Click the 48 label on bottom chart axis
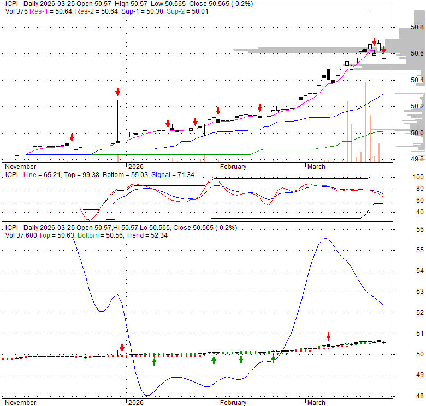This screenshot has width=426, height=406. [420, 396]
